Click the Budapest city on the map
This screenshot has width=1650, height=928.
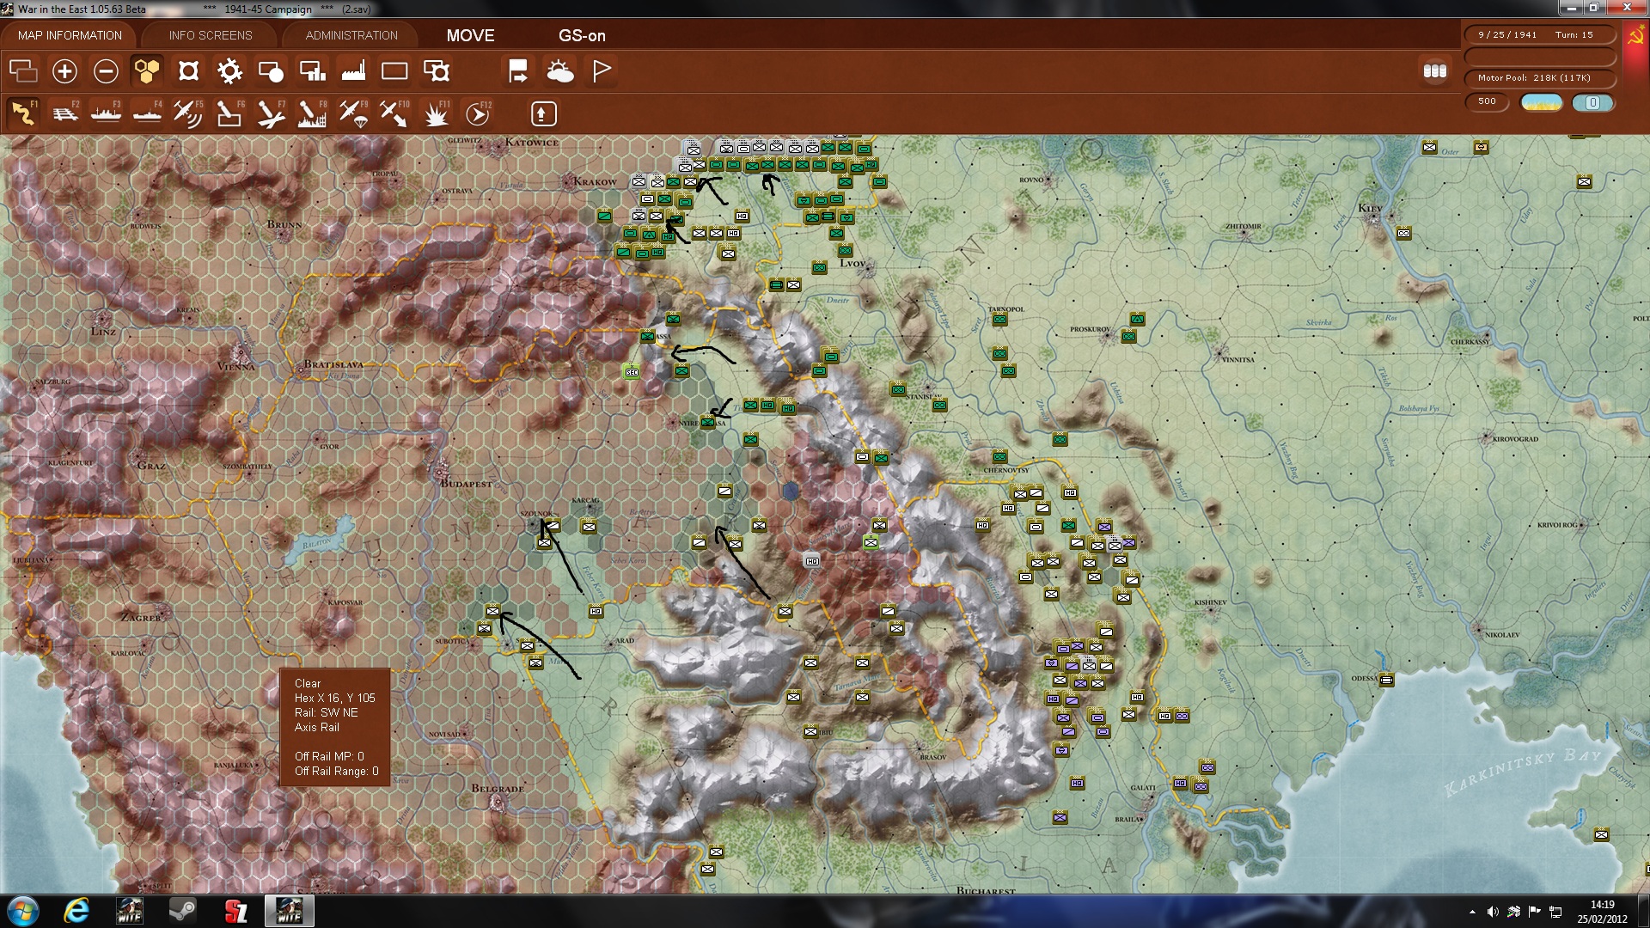click(x=442, y=471)
